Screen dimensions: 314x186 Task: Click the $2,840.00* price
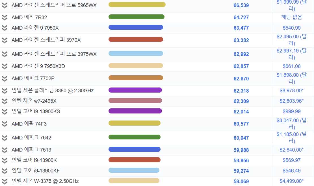click(x=292, y=150)
